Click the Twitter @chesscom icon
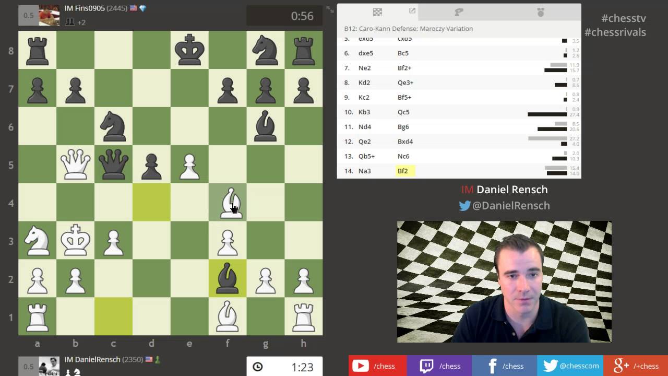The width and height of the screenshot is (668, 376). 551,366
